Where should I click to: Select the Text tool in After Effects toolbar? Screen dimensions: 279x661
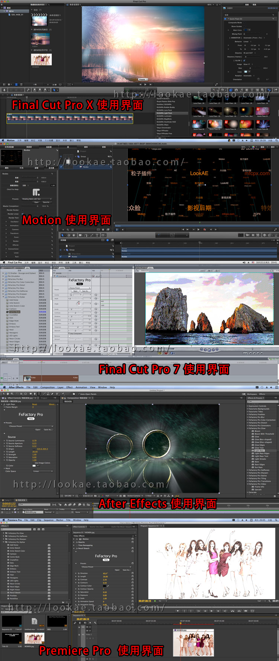pos(39,394)
